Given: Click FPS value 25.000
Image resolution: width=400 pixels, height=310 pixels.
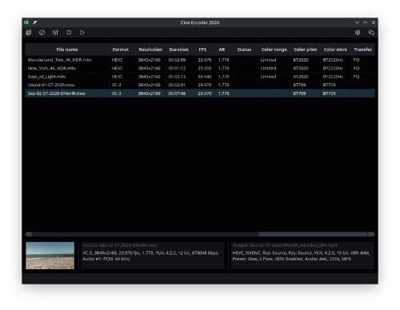Looking at the screenshot, I should tap(205, 69).
